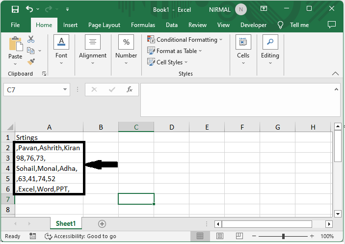Image resolution: width=345 pixels, height=244 pixels.
Task: Click the Select All corner triangle
Action: click(x=10, y=127)
